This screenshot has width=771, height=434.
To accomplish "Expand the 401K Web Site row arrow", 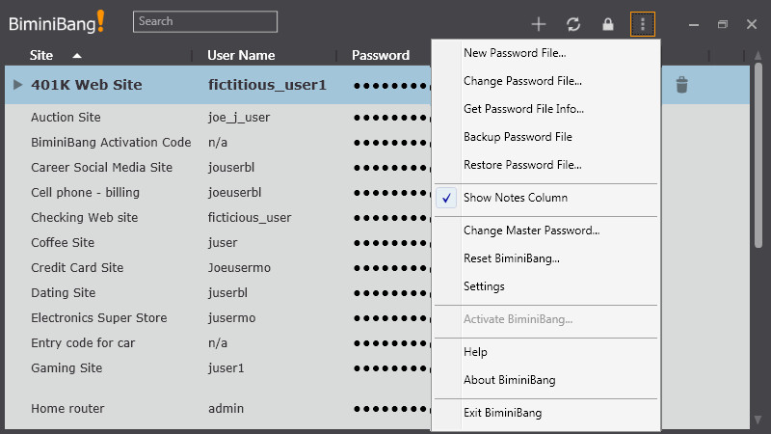I will coord(17,85).
